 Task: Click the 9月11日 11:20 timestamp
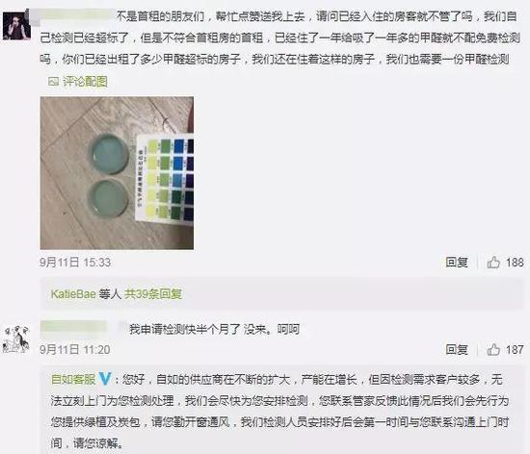75,349
